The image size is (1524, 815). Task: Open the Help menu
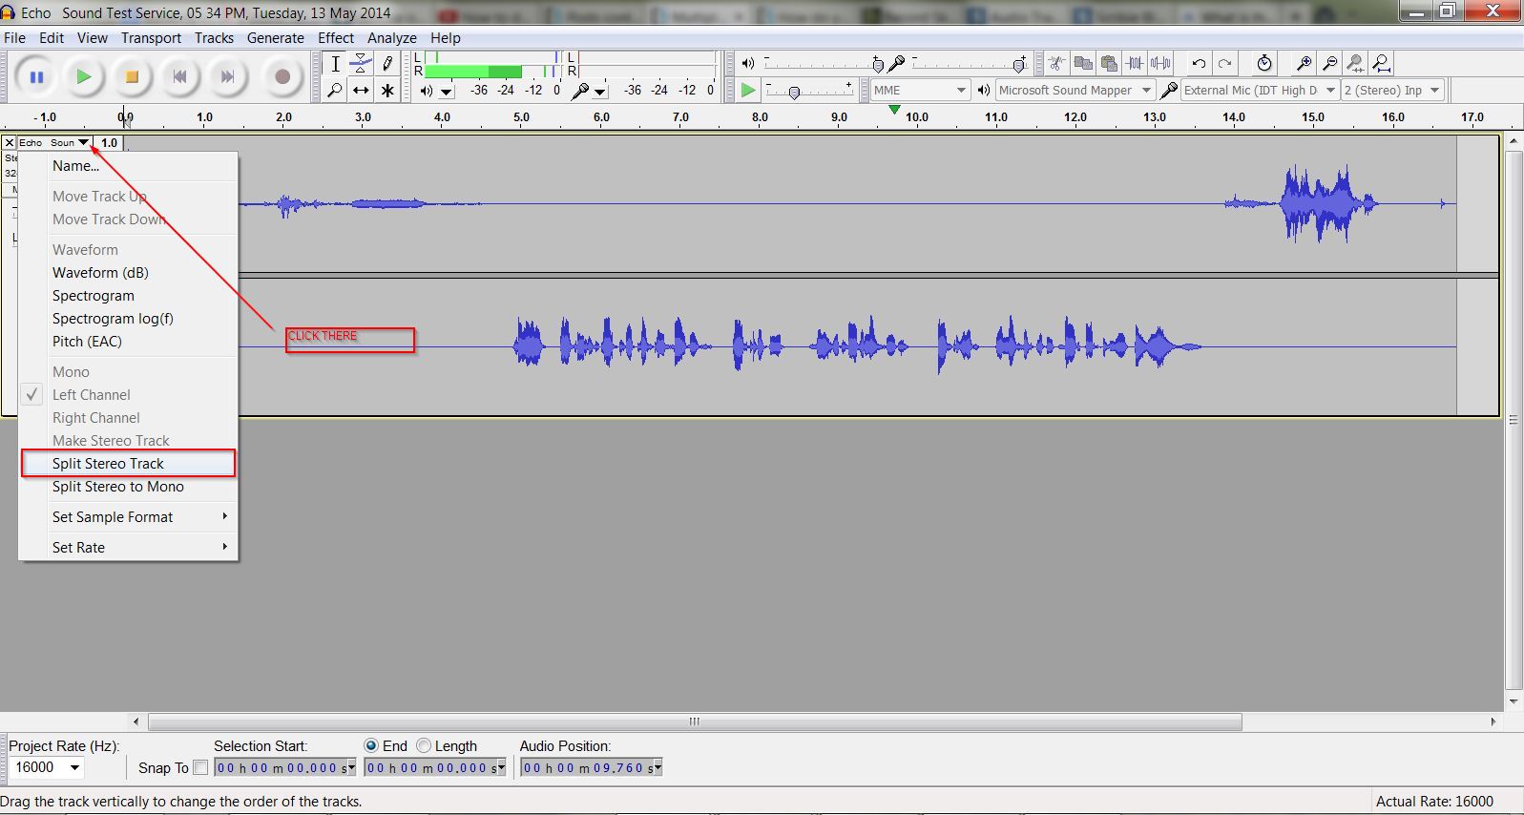pos(446,37)
